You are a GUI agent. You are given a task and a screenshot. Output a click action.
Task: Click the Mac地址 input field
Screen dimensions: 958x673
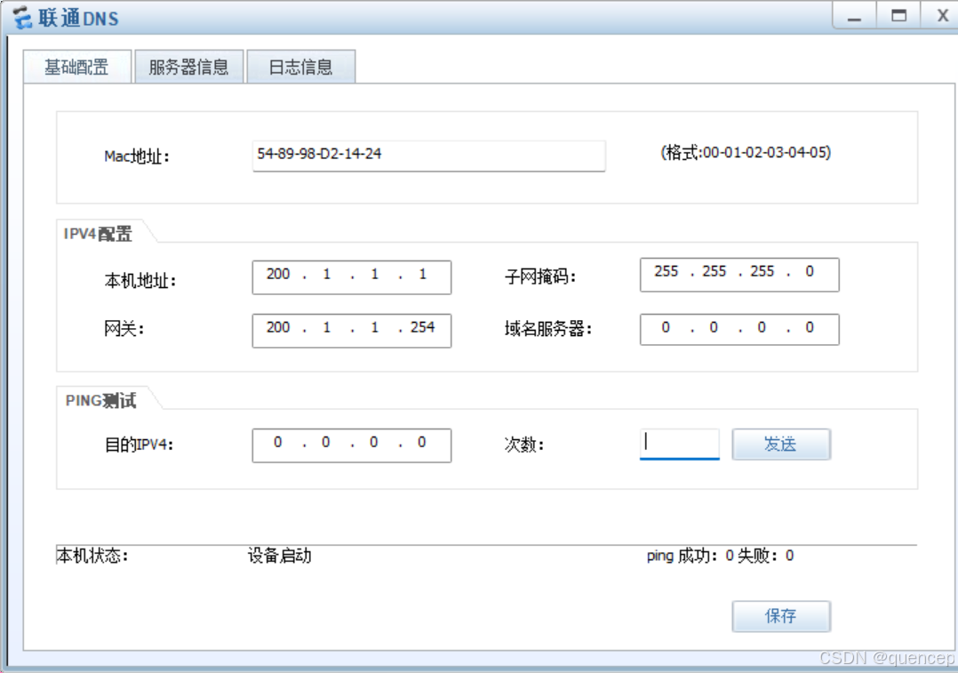coord(429,156)
